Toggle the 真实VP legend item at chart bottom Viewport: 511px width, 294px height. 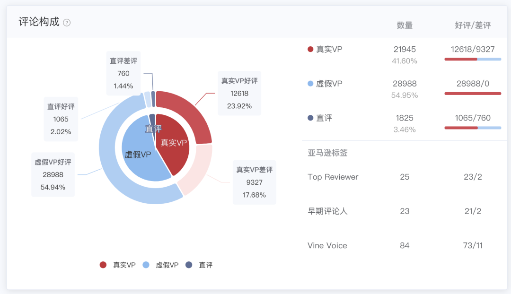click(x=117, y=265)
